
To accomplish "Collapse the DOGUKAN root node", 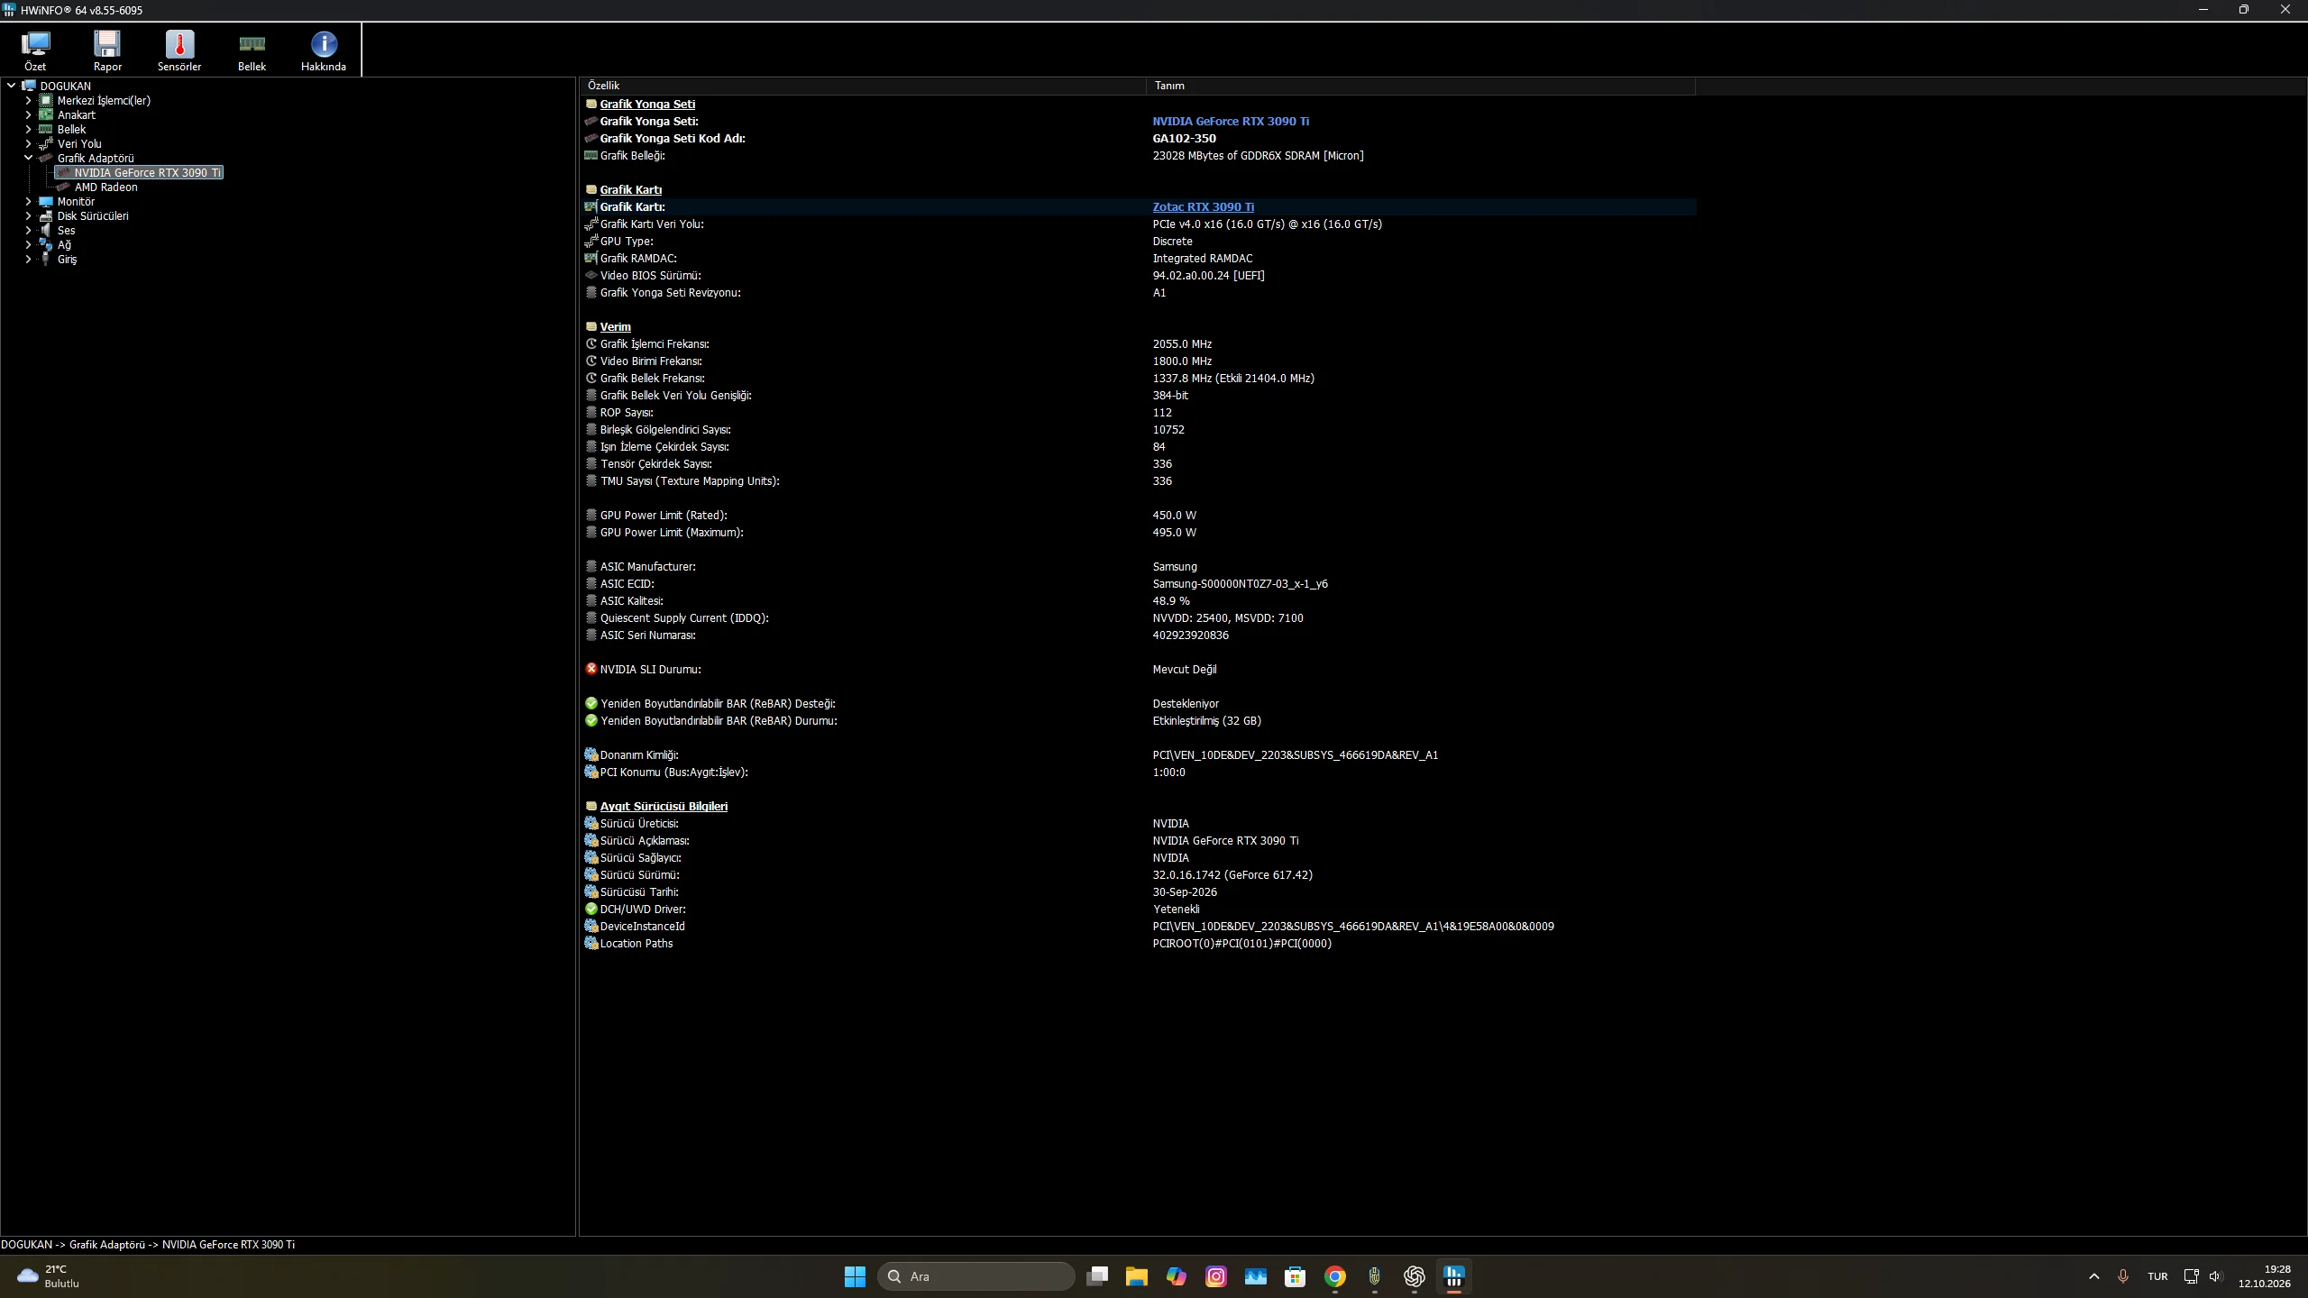I will click(11, 86).
